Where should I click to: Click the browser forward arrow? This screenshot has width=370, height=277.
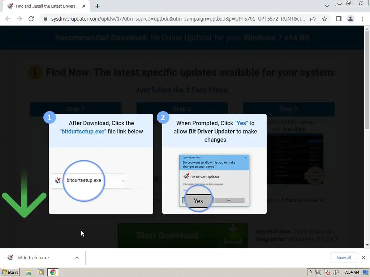tap(20, 19)
